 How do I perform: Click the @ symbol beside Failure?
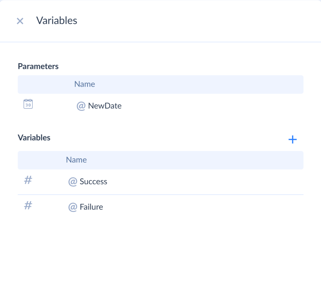(x=72, y=207)
